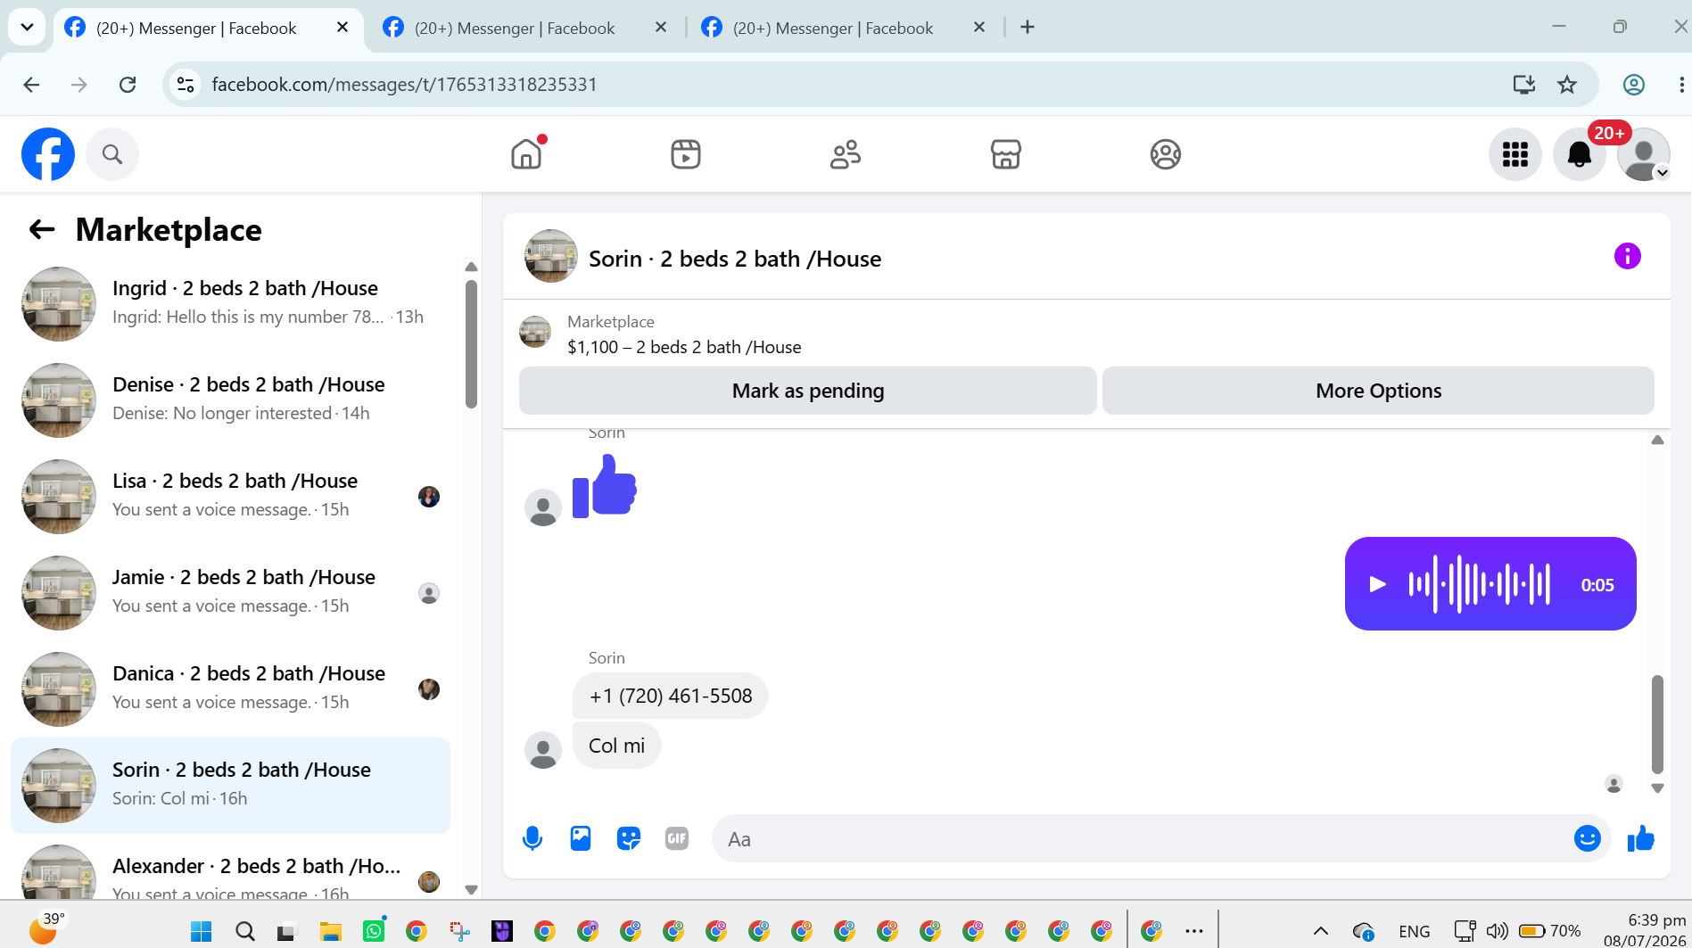Viewport: 1692px width, 948px height.
Task: Click the address bar URL
Action: tap(404, 85)
